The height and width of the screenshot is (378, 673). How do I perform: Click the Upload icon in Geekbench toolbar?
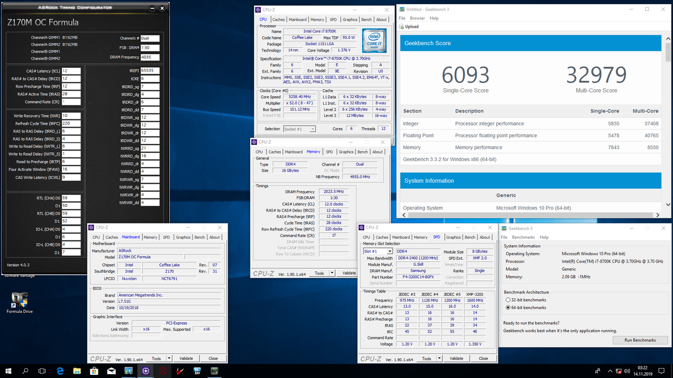click(x=401, y=27)
